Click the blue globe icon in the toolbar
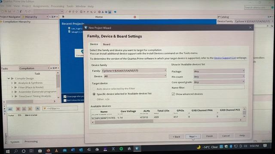 115,12
